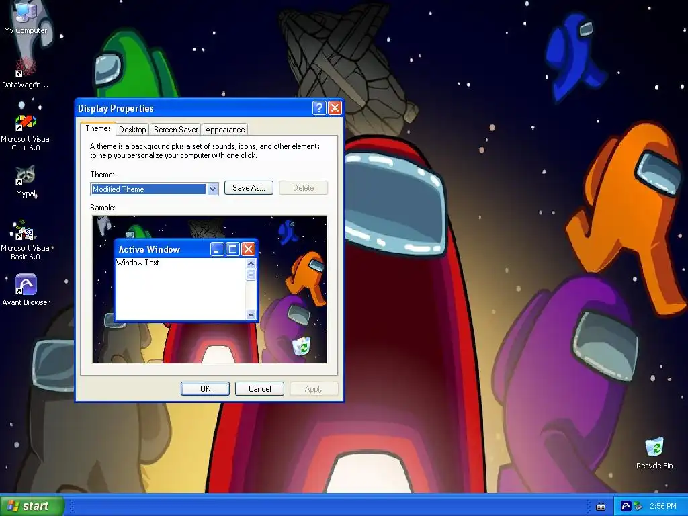Open the Screen Saver tab
This screenshot has height=516, width=688.
tap(175, 130)
